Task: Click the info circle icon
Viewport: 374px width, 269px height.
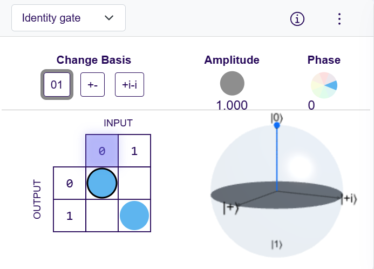Action: [x=297, y=18]
